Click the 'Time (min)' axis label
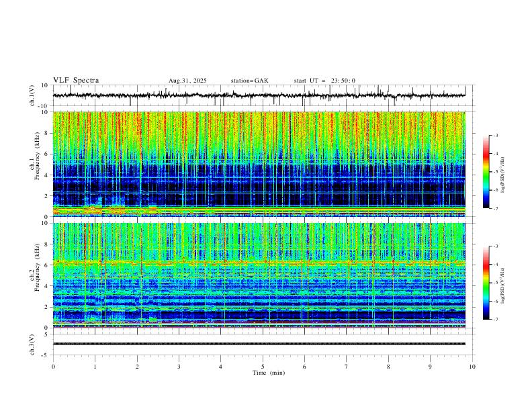 coord(269,373)
